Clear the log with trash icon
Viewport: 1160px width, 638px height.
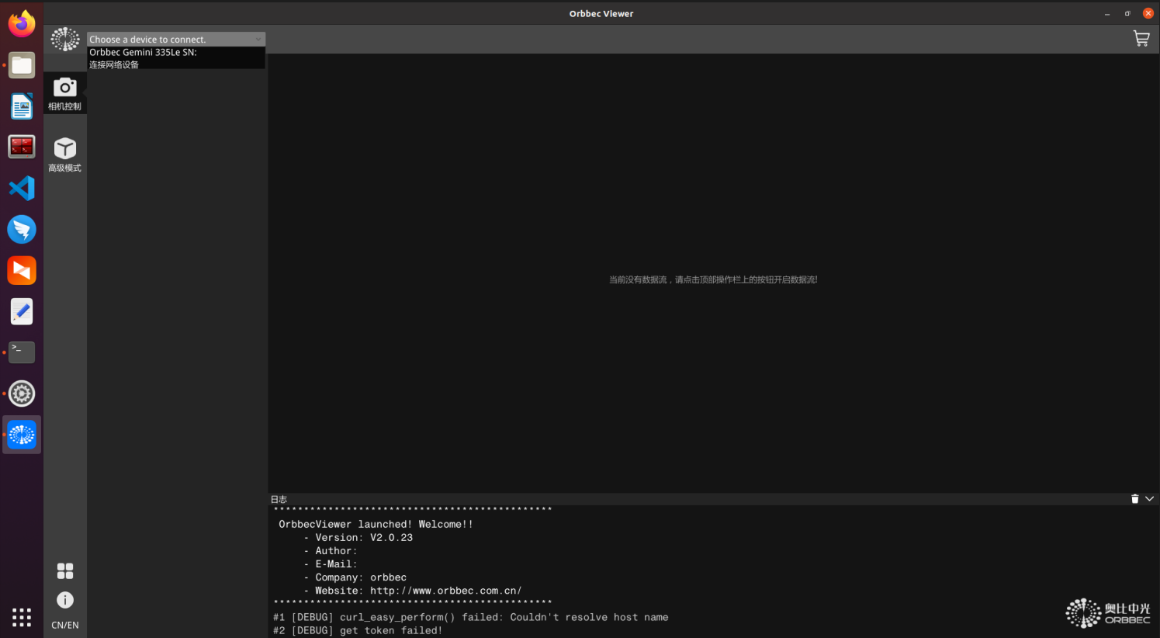click(x=1134, y=499)
